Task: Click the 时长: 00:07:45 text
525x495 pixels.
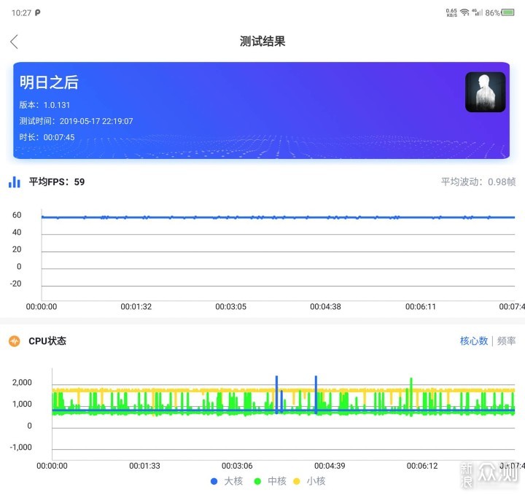Action: click(x=47, y=137)
